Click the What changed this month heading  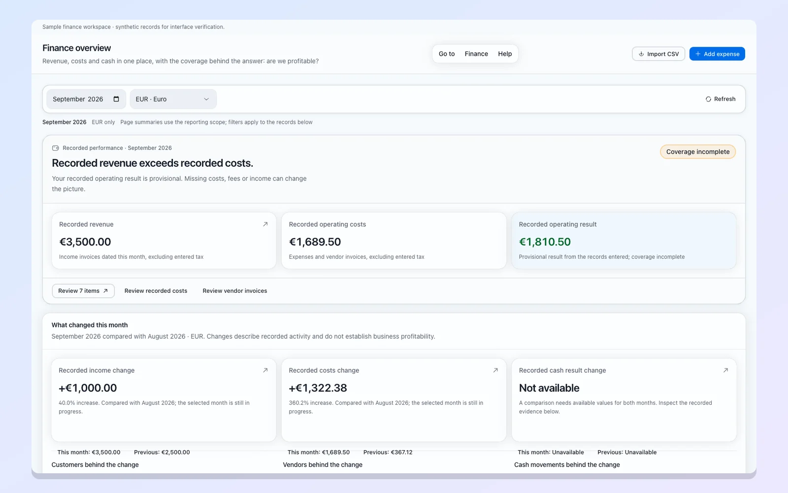pos(90,325)
